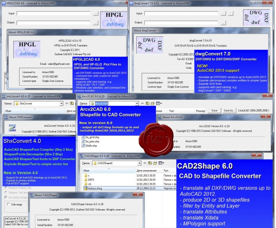Select the DEFS folder in CAD2Shape

(x=89, y=180)
